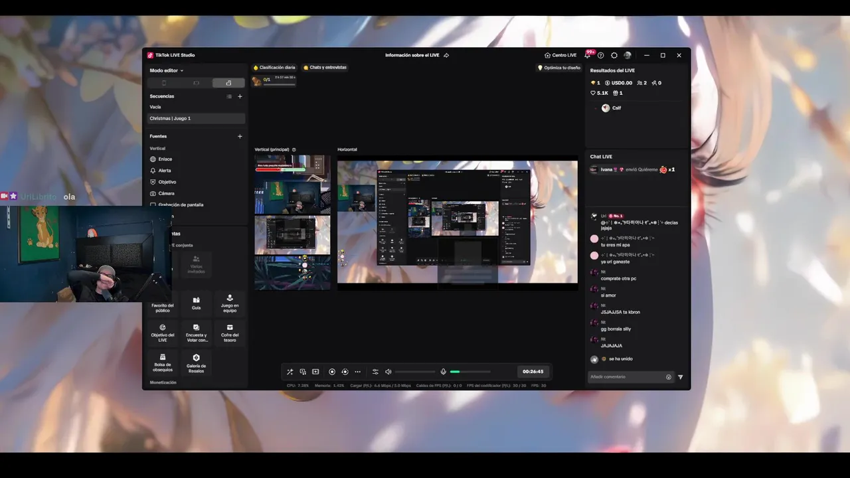
Task: Open the settings gear icon
Action: click(x=614, y=55)
